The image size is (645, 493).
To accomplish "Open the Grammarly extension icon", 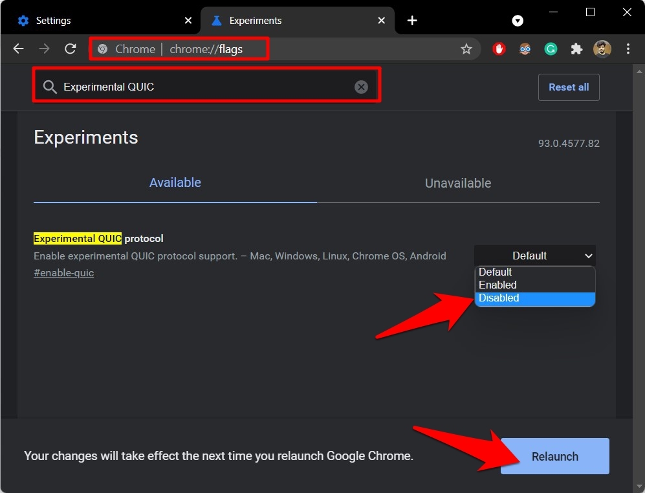I will [x=551, y=49].
